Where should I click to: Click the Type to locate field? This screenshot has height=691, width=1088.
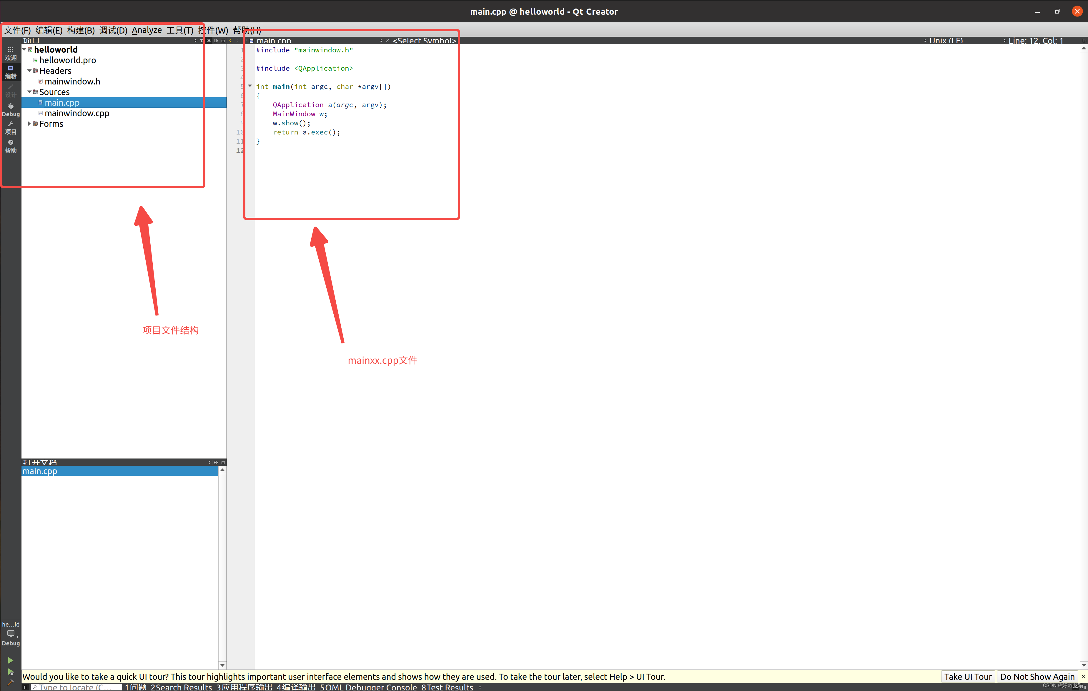point(77,687)
